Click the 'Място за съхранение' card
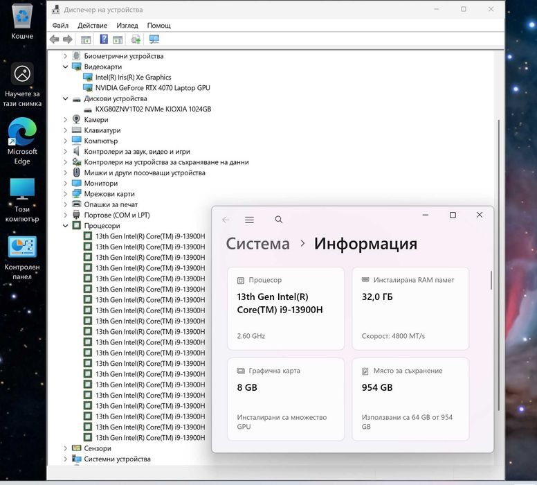Viewport: 537px width, 485px height. [410, 399]
